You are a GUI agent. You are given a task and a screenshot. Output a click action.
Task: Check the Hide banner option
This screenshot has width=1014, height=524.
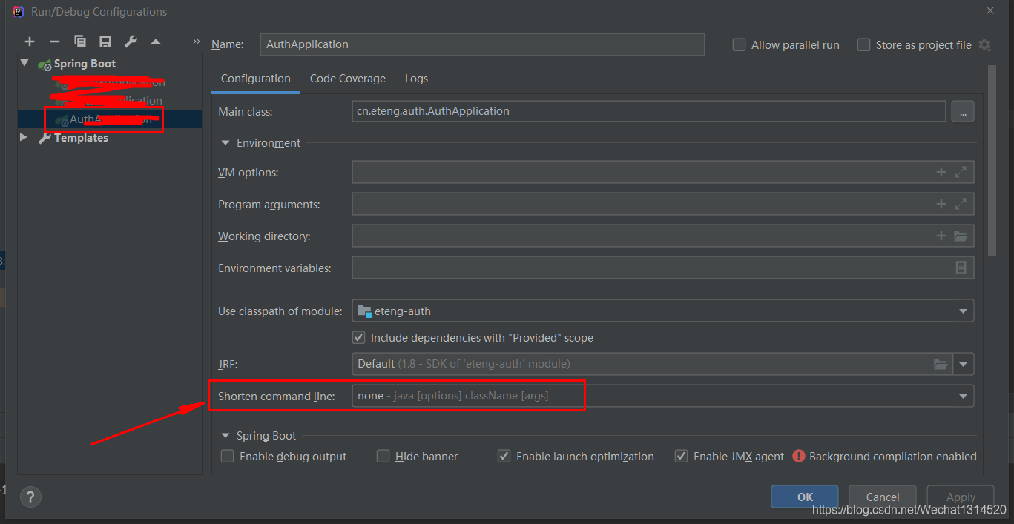click(x=383, y=456)
